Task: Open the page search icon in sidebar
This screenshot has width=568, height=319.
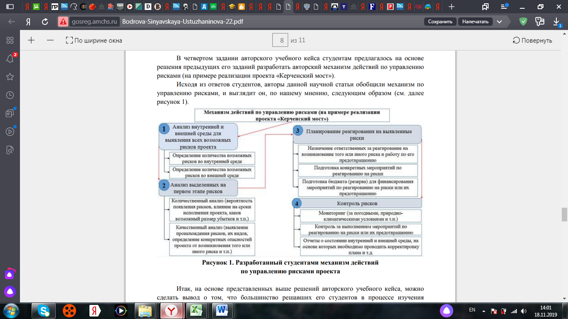Action: 10,150
